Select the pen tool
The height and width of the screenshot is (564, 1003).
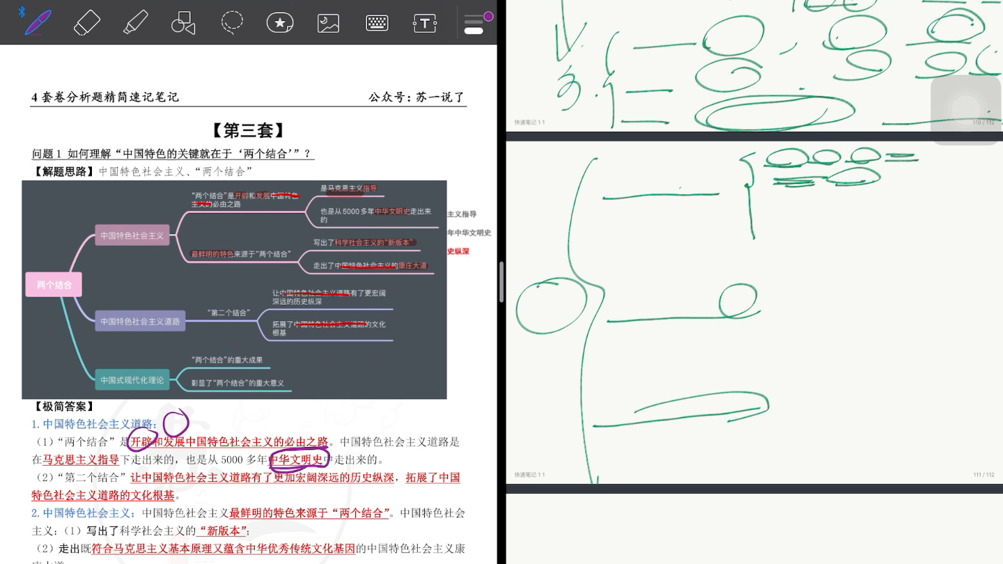click(38, 22)
